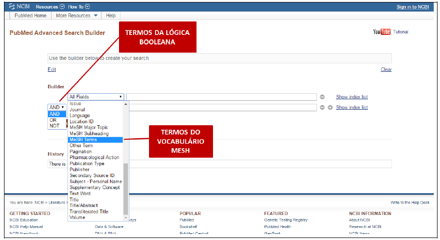Open NCBI Education footer link
The width and height of the screenshot is (440, 240).
(x=24, y=220)
